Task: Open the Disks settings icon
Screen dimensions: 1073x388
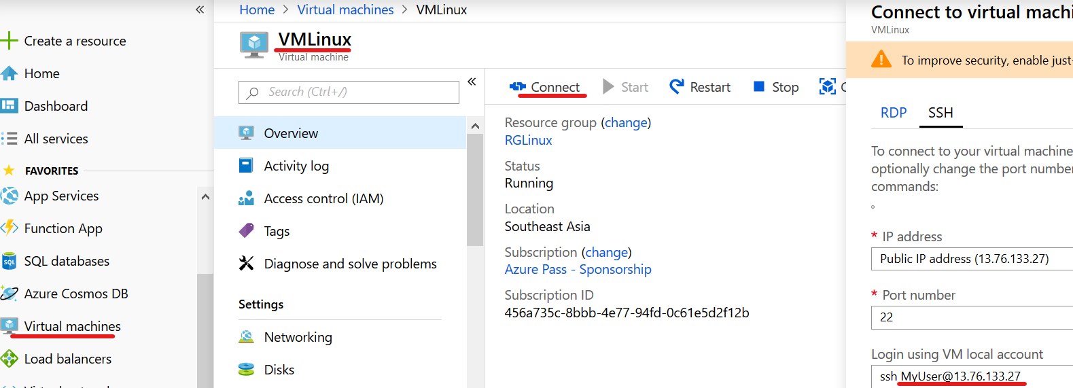Action: pos(246,369)
